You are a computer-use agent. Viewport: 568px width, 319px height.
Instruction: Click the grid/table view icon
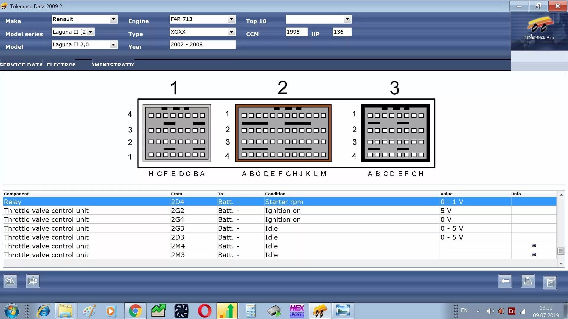point(33,280)
